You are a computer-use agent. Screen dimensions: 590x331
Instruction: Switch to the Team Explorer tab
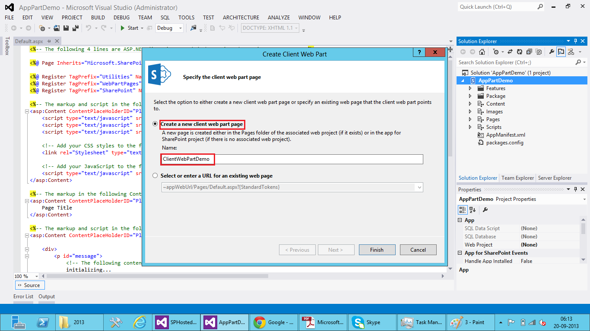tap(517, 178)
